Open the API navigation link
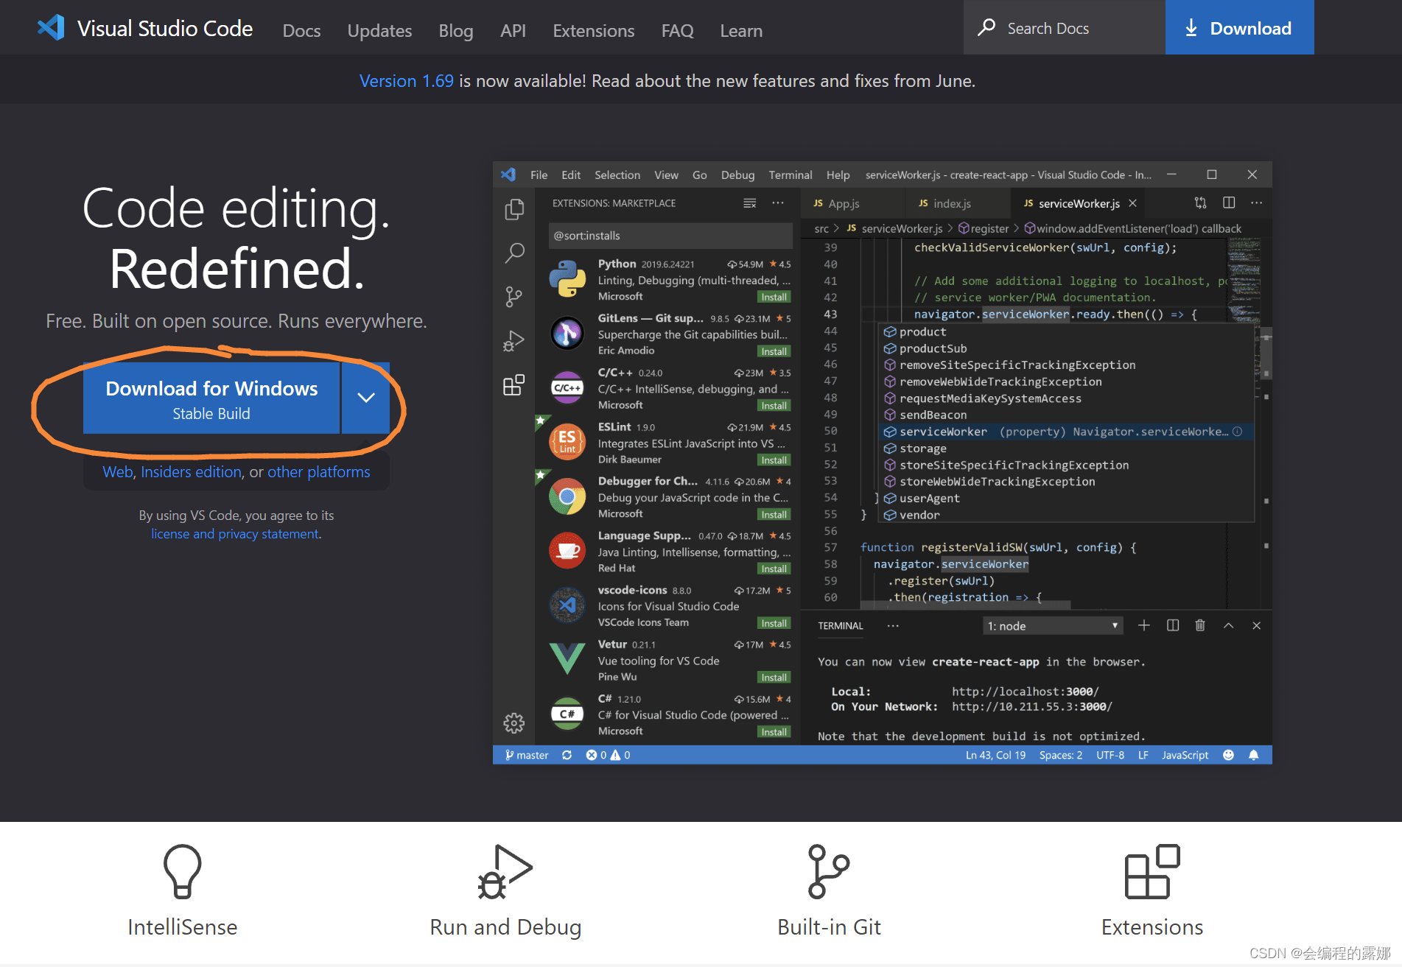1402x967 pixels. click(x=513, y=30)
